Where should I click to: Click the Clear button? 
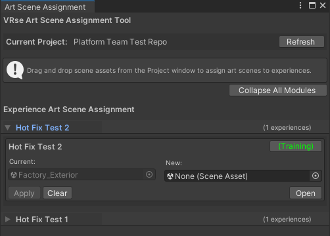(x=57, y=193)
